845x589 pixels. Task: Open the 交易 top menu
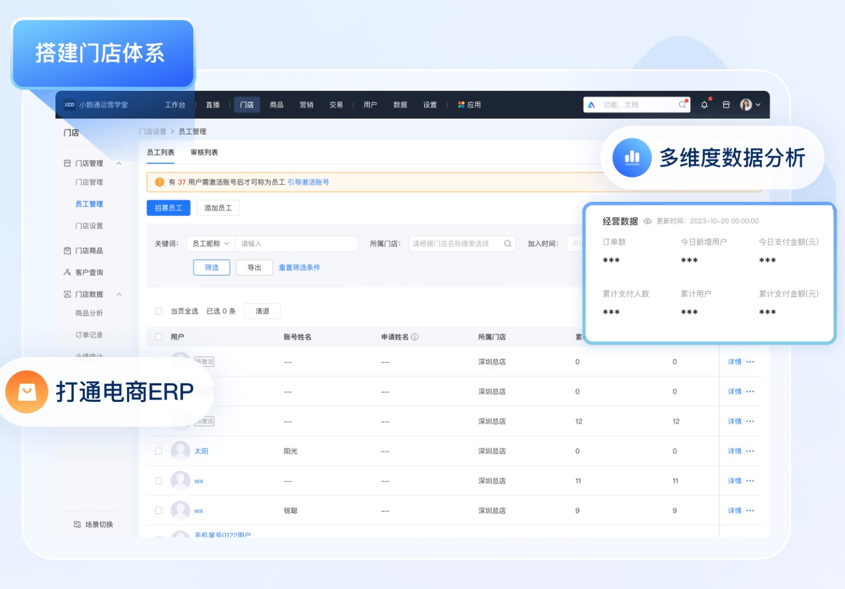336,105
